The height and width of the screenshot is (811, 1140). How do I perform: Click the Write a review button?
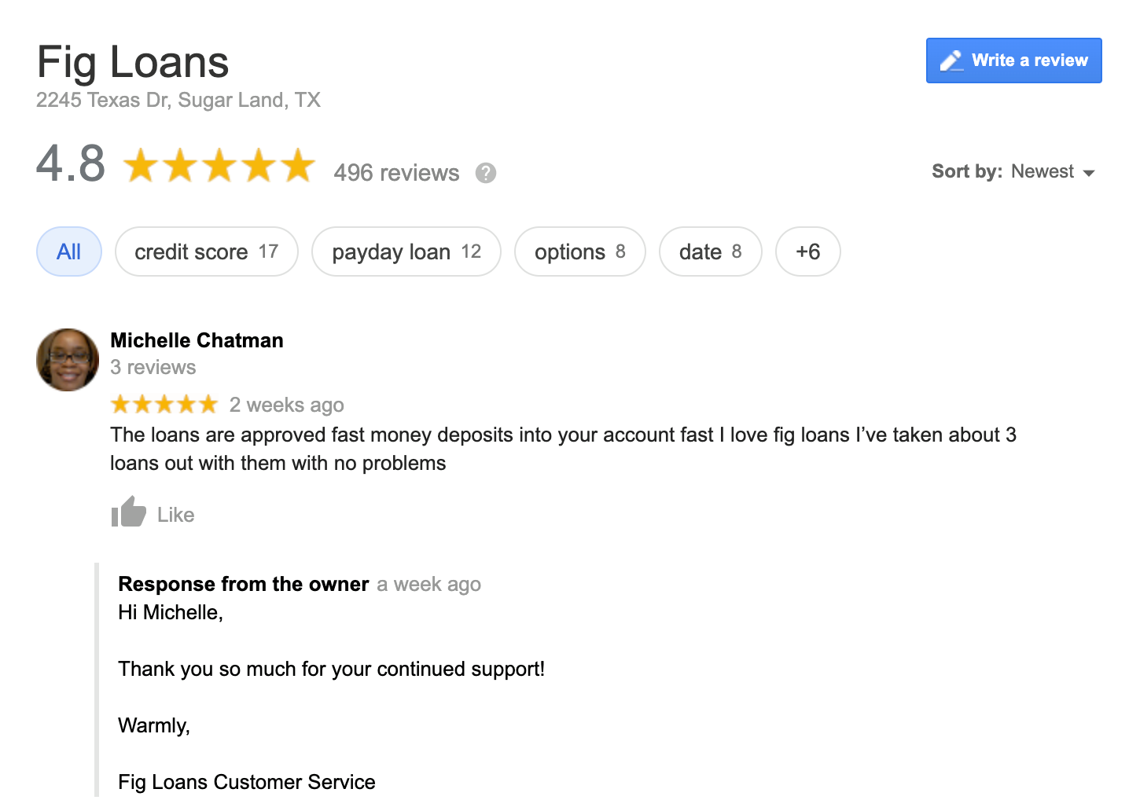coord(1014,61)
